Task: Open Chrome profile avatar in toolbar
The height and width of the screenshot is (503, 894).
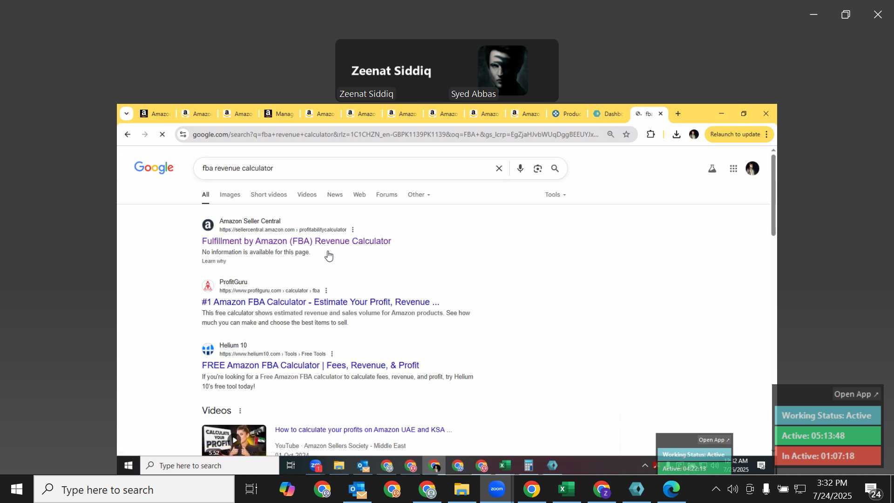Action: pyautogui.click(x=694, y=135)
